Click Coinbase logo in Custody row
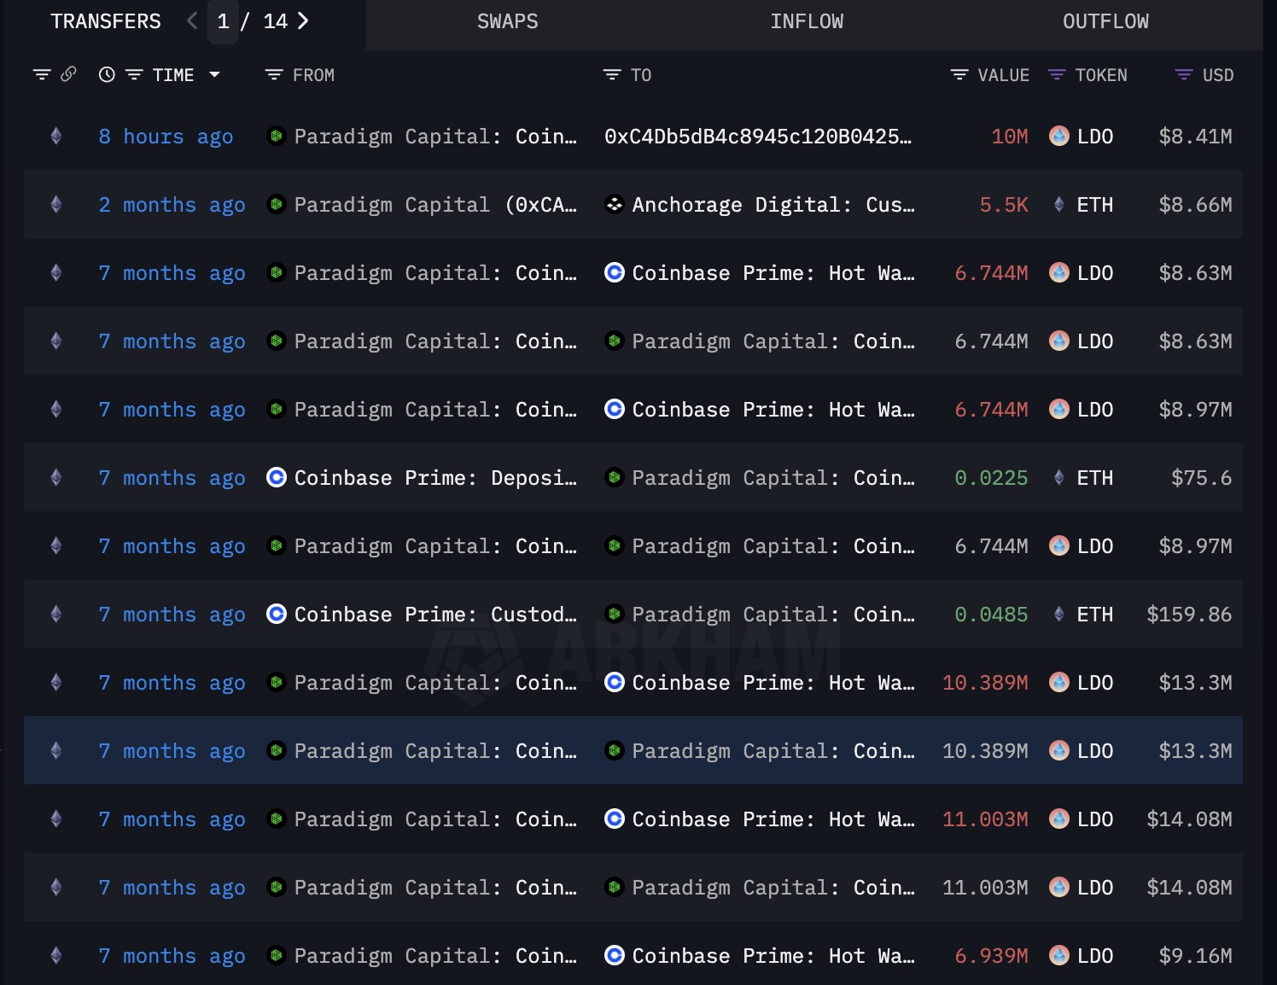 (x=276, y=614)
